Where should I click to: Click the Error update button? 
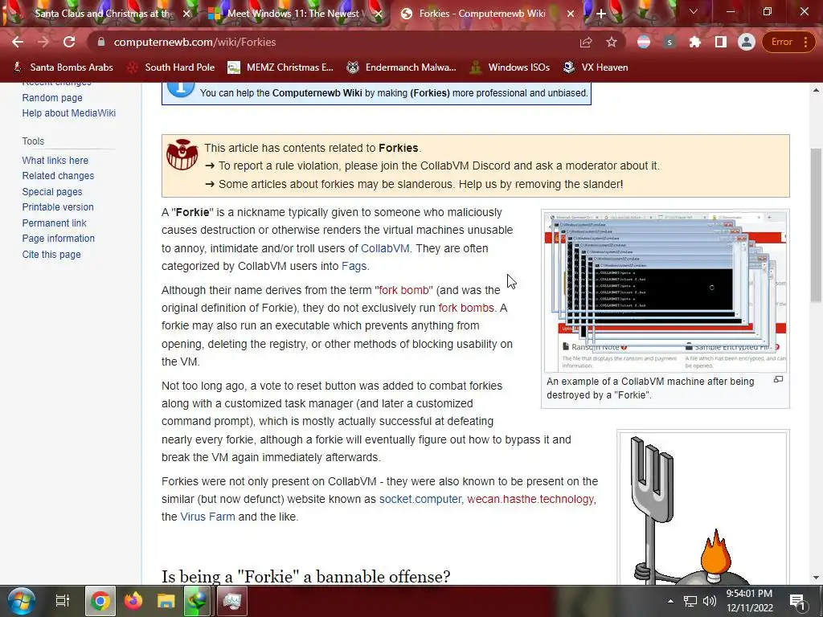[x=788, y=42]
